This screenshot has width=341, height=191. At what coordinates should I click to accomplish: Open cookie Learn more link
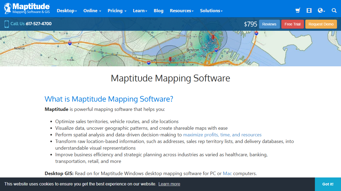[x=169, y=184]
